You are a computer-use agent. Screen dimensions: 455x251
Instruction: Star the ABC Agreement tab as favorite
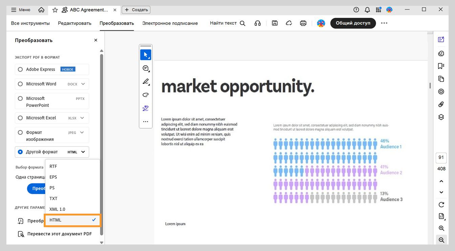click(x=55, y=10)
